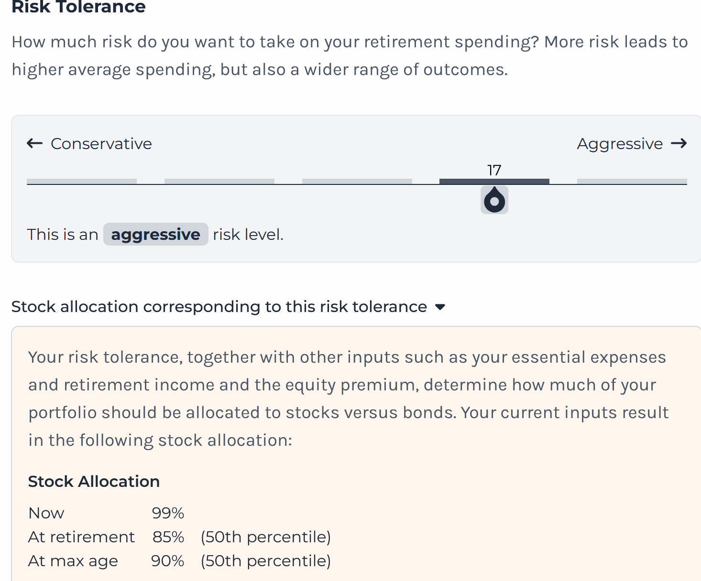This screenshot has width=701, height=581.
Task: Click the dark highlighted slider segment
Action: [494, 182]
